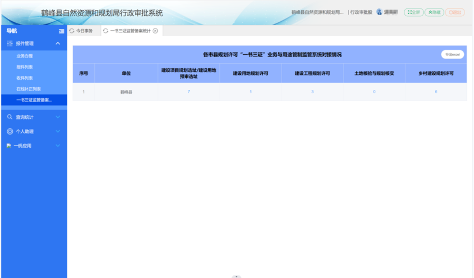Expand the 查询统计 section chevron

click(58, 117)
